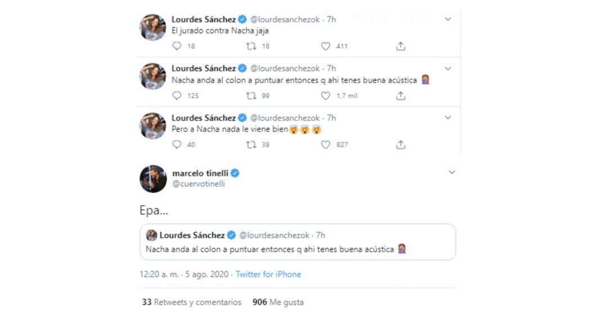Retweet the tweet with 99 retweets
596x324 pixels.
pyautogui.click(x=251, y=96)
